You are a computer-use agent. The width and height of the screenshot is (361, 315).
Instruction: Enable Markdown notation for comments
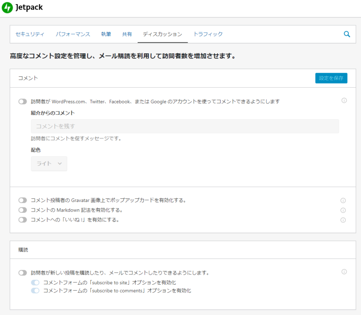point(23,210)
